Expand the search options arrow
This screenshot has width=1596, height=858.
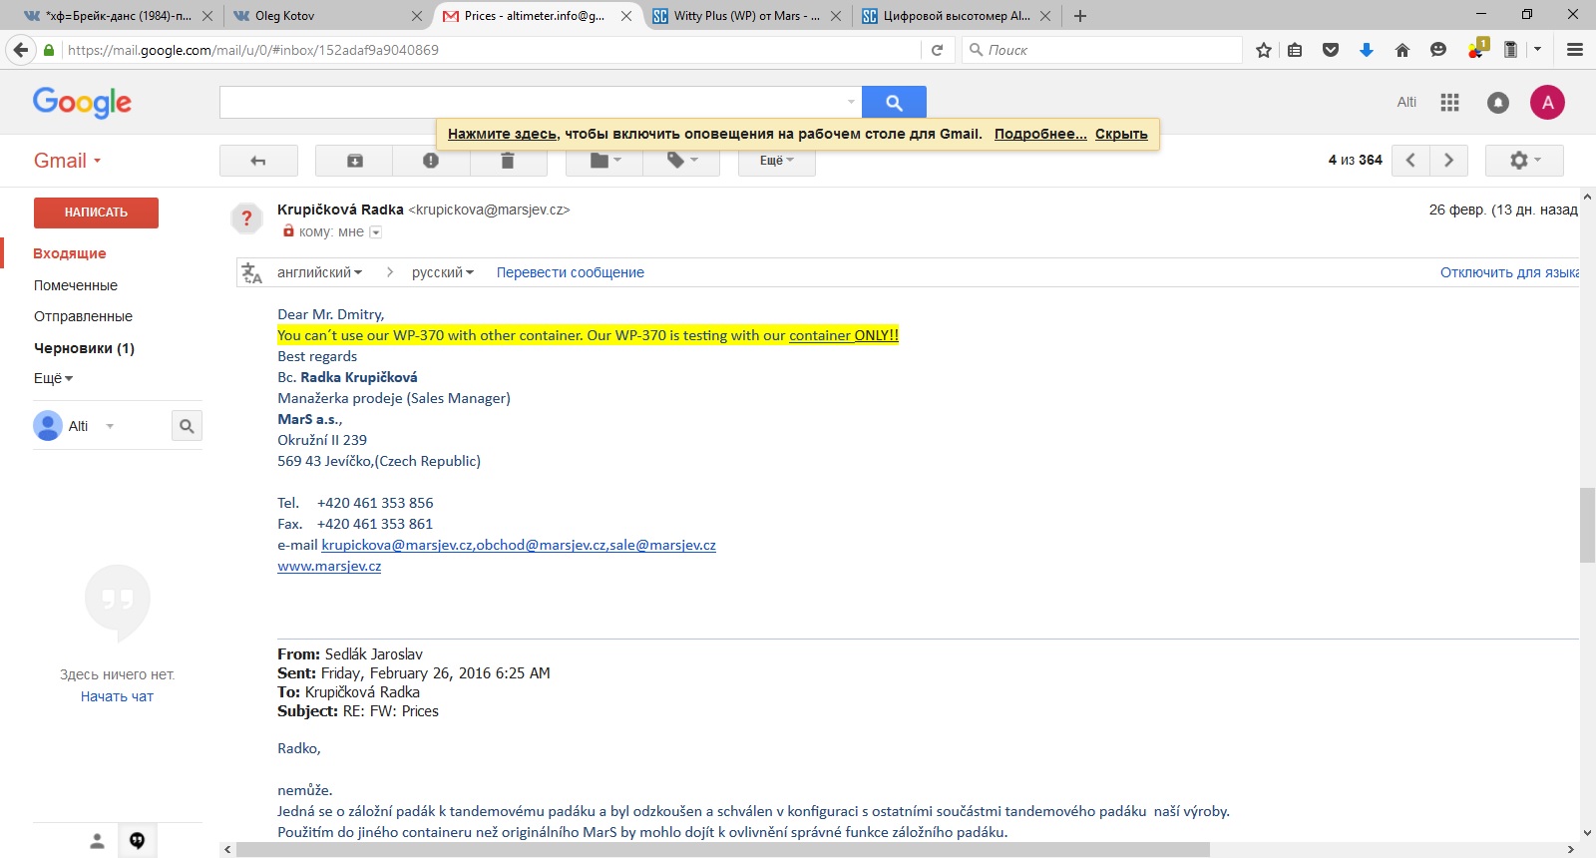851,102
